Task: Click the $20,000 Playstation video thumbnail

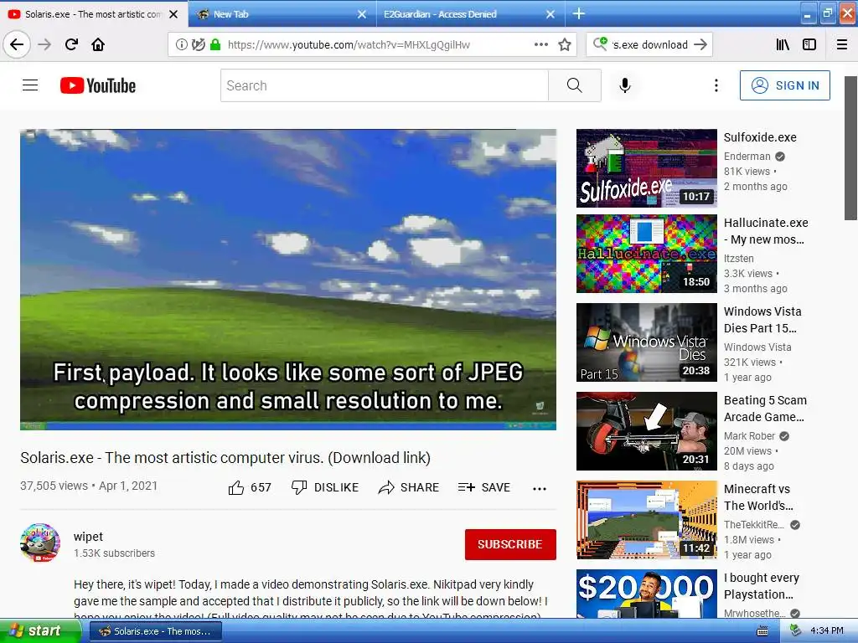Action: coord(647,594)
